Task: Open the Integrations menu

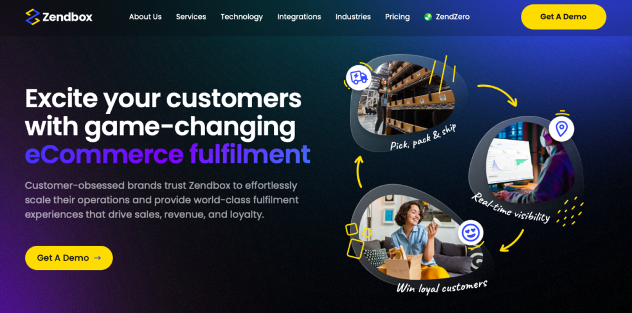Action: click(299, 17)
